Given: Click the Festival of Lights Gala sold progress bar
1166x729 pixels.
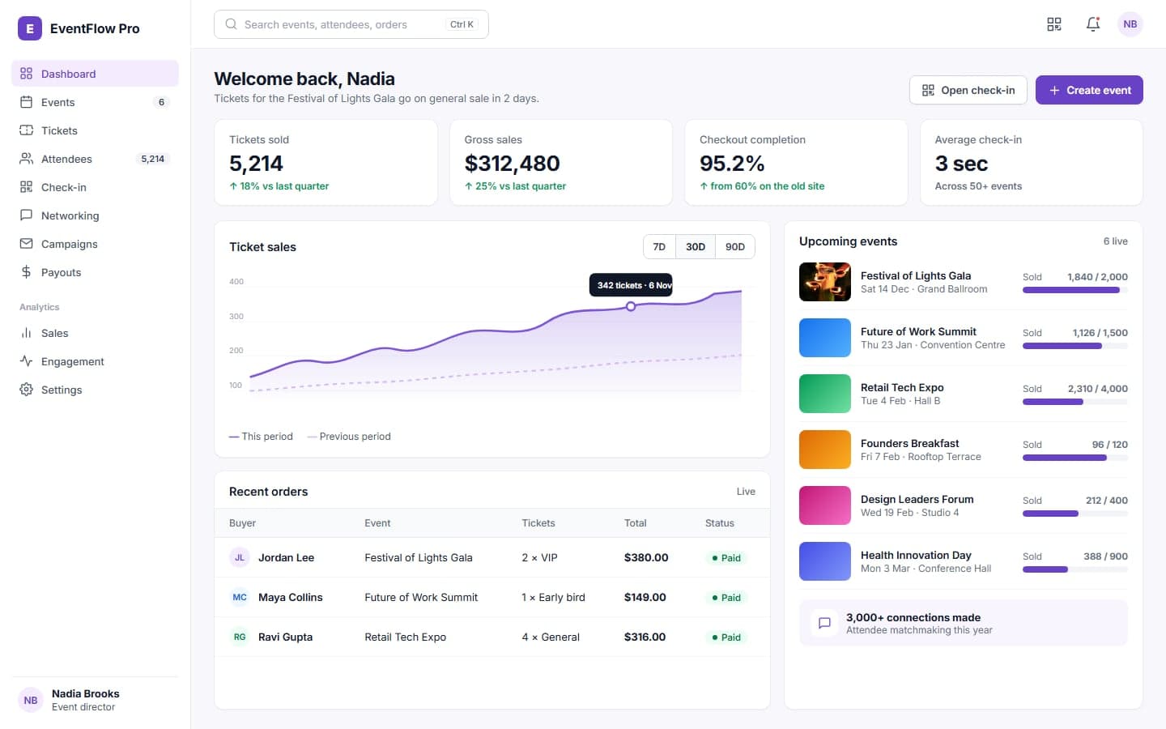Looking at the screenshot, I should 1075,290.
